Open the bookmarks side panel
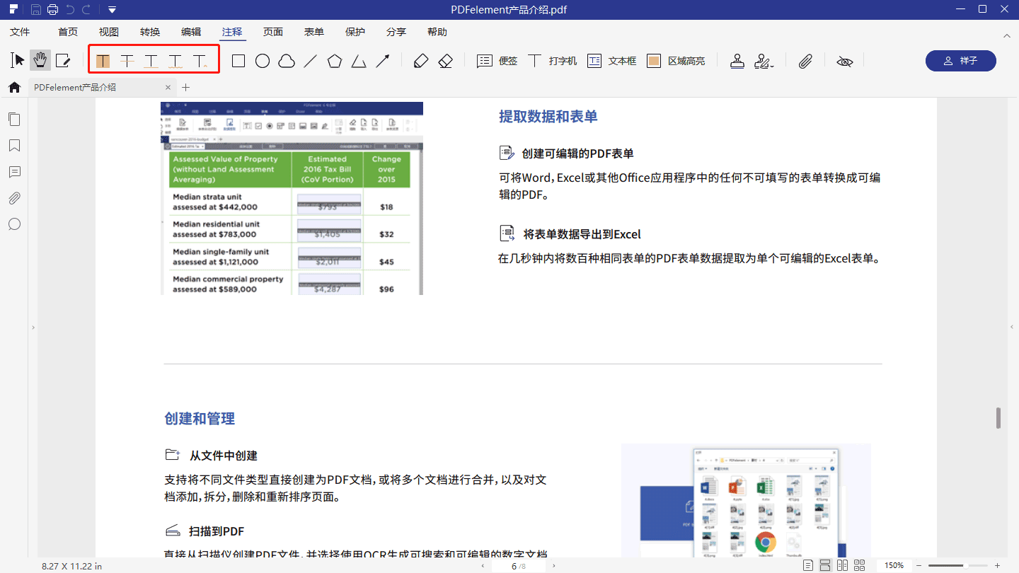This screenshot has width=1019, height=573. [14, 146]
